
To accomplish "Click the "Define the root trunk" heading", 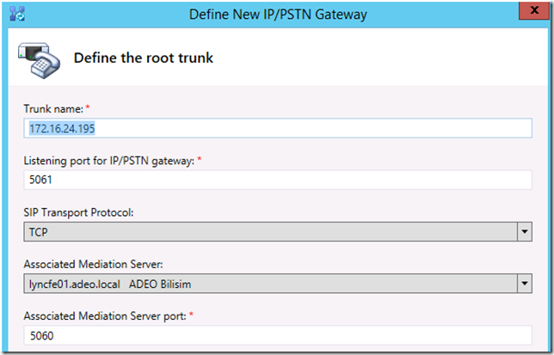I will point(143,58).
